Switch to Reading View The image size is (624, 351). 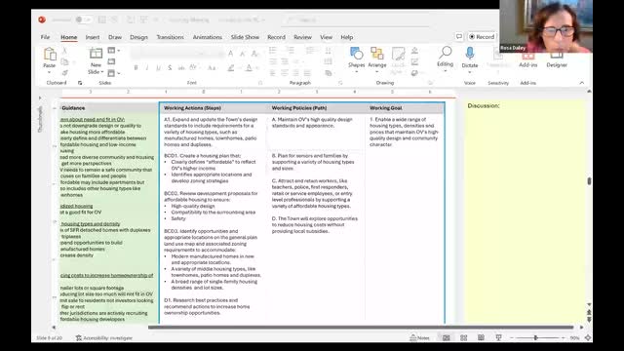pyautogui.click(x=481, y=338)
